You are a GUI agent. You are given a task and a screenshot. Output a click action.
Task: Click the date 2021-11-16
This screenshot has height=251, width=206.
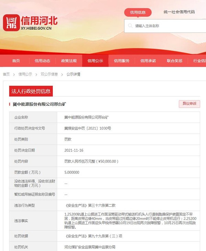(x=74, y=150)
